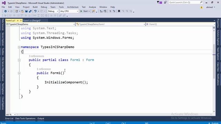This screenshot has width=221, height=124.
Task: Open the Team Explorer side tab
Action: coord(218,54)
